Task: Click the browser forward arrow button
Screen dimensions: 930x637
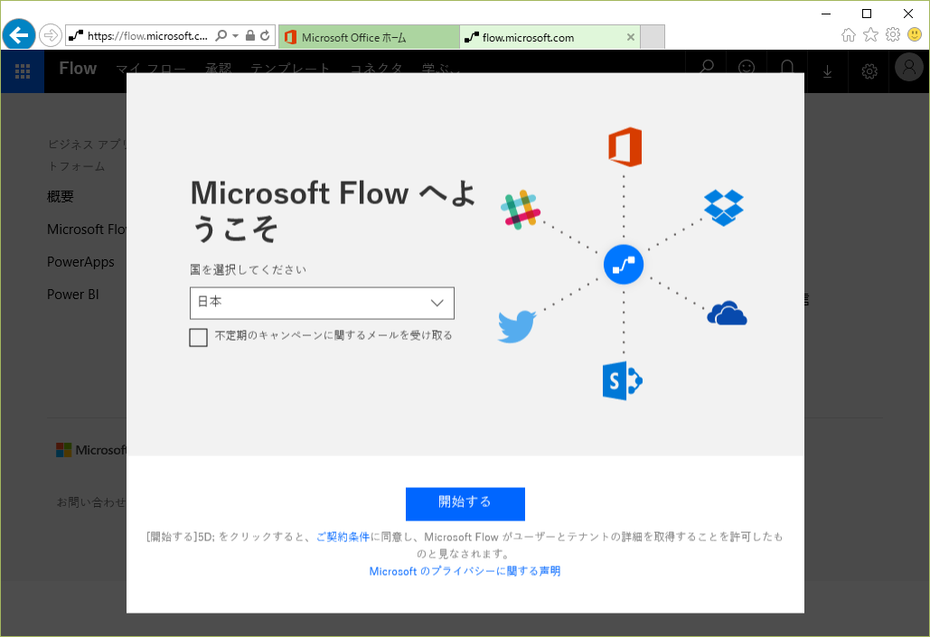Action: pos(51,35)
